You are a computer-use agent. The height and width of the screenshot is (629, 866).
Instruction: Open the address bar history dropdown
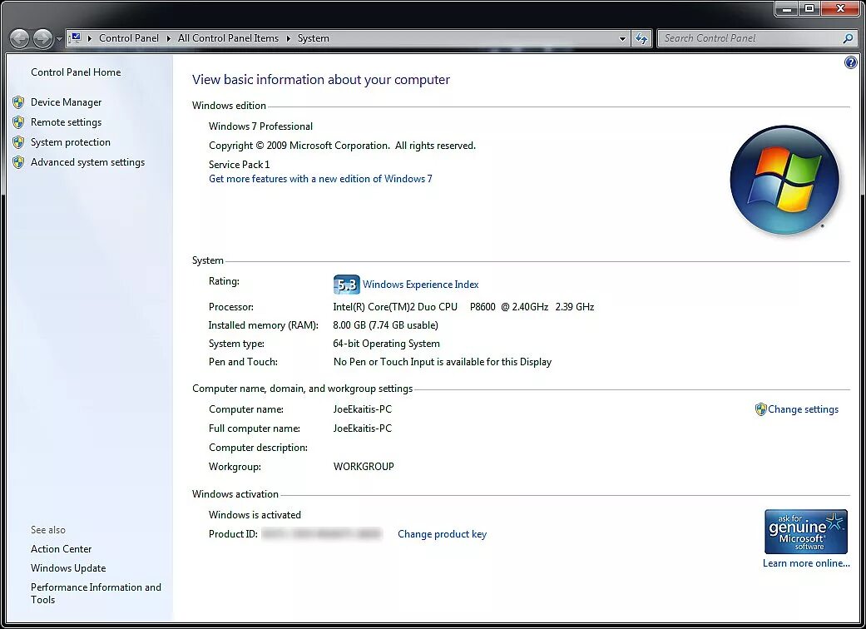coord(622,38)
